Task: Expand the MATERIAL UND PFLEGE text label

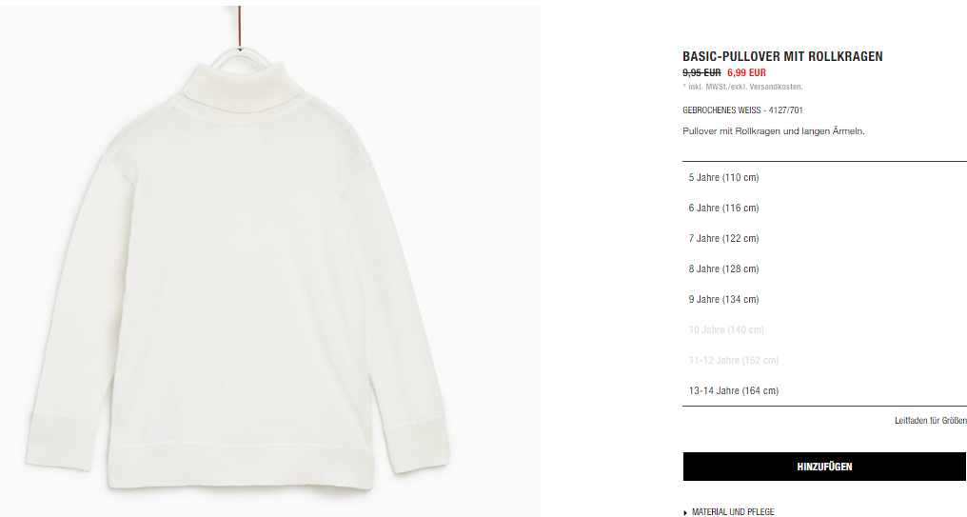Action: pos(733,512)
